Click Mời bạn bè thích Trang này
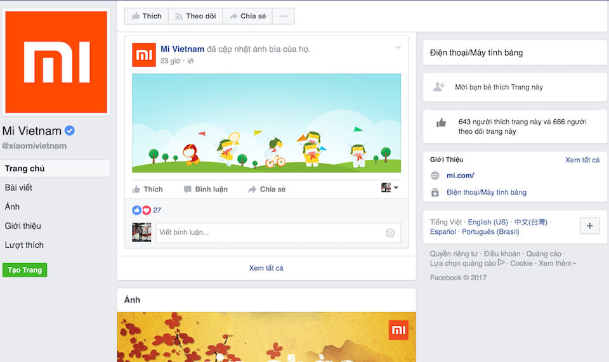Image resolution: width=609 pixels, height=362 pixels. tap(499, 87)
